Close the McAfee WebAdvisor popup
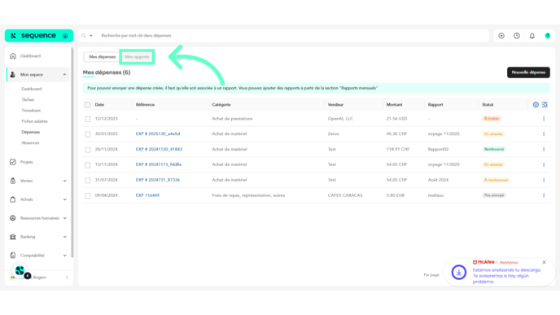This screenshot has width=560, height=315. pyautogui.click(x=544, y=262)
